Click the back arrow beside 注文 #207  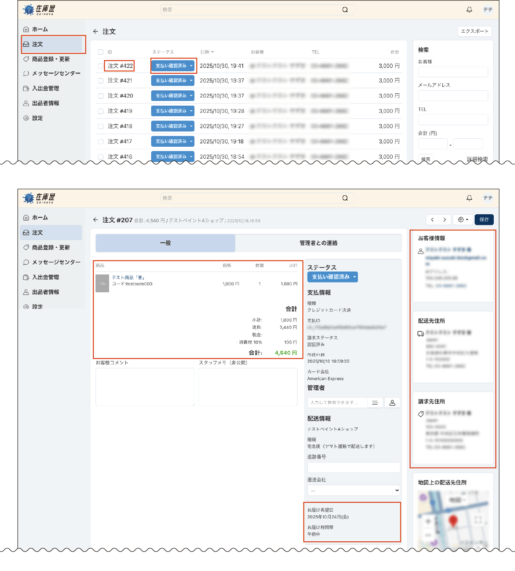tap(96, 220)
